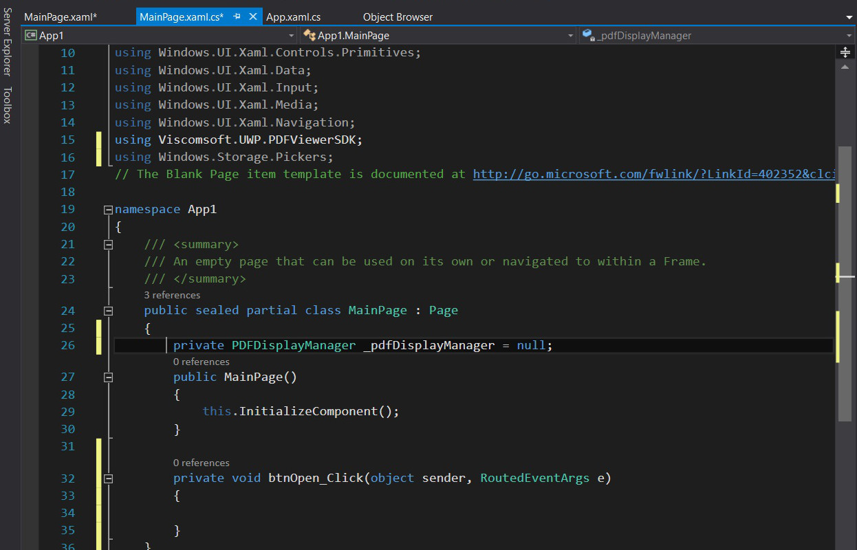
Task: Close the MainPage.xaml.cs tab
Action: pyautogui.click(x=252, y=16)
